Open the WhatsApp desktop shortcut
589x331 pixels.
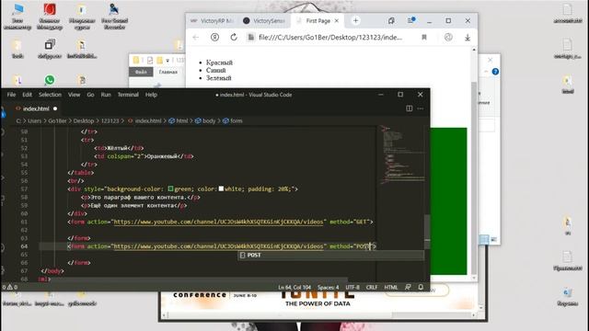(x=50, y=80)
